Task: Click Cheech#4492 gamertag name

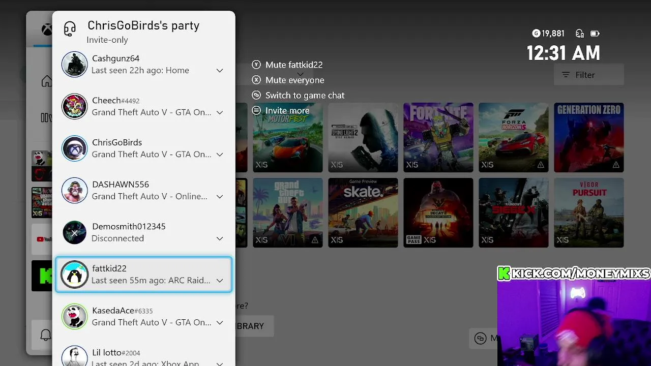Action: [116, 101]
